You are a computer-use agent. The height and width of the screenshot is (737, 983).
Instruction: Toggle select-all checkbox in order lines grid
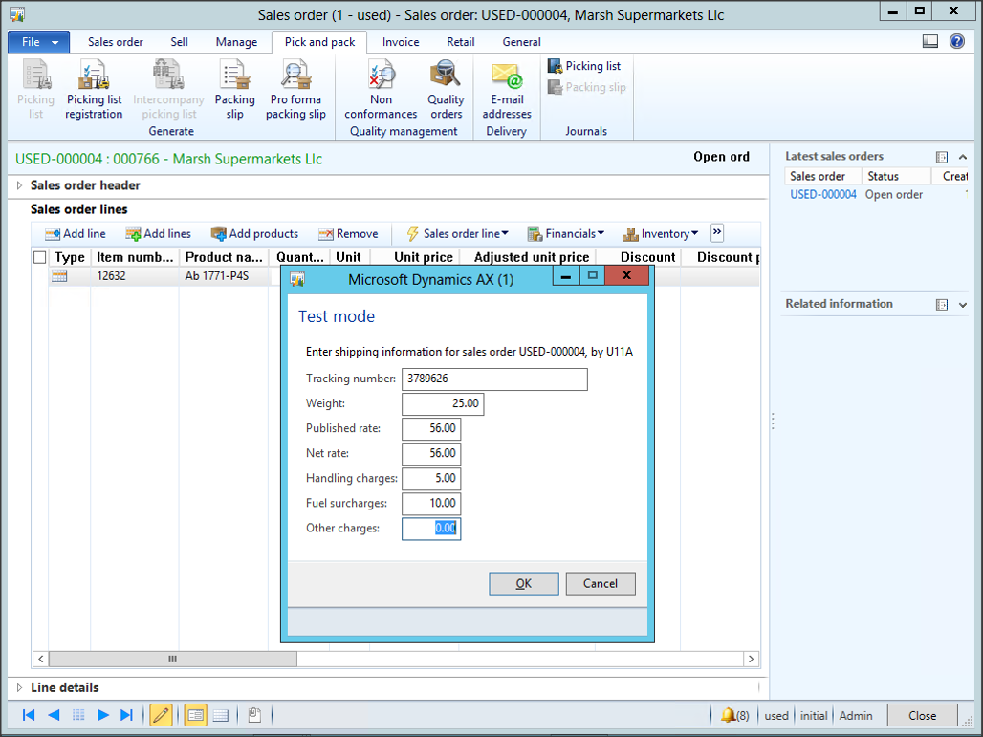(x=39, y=257)
